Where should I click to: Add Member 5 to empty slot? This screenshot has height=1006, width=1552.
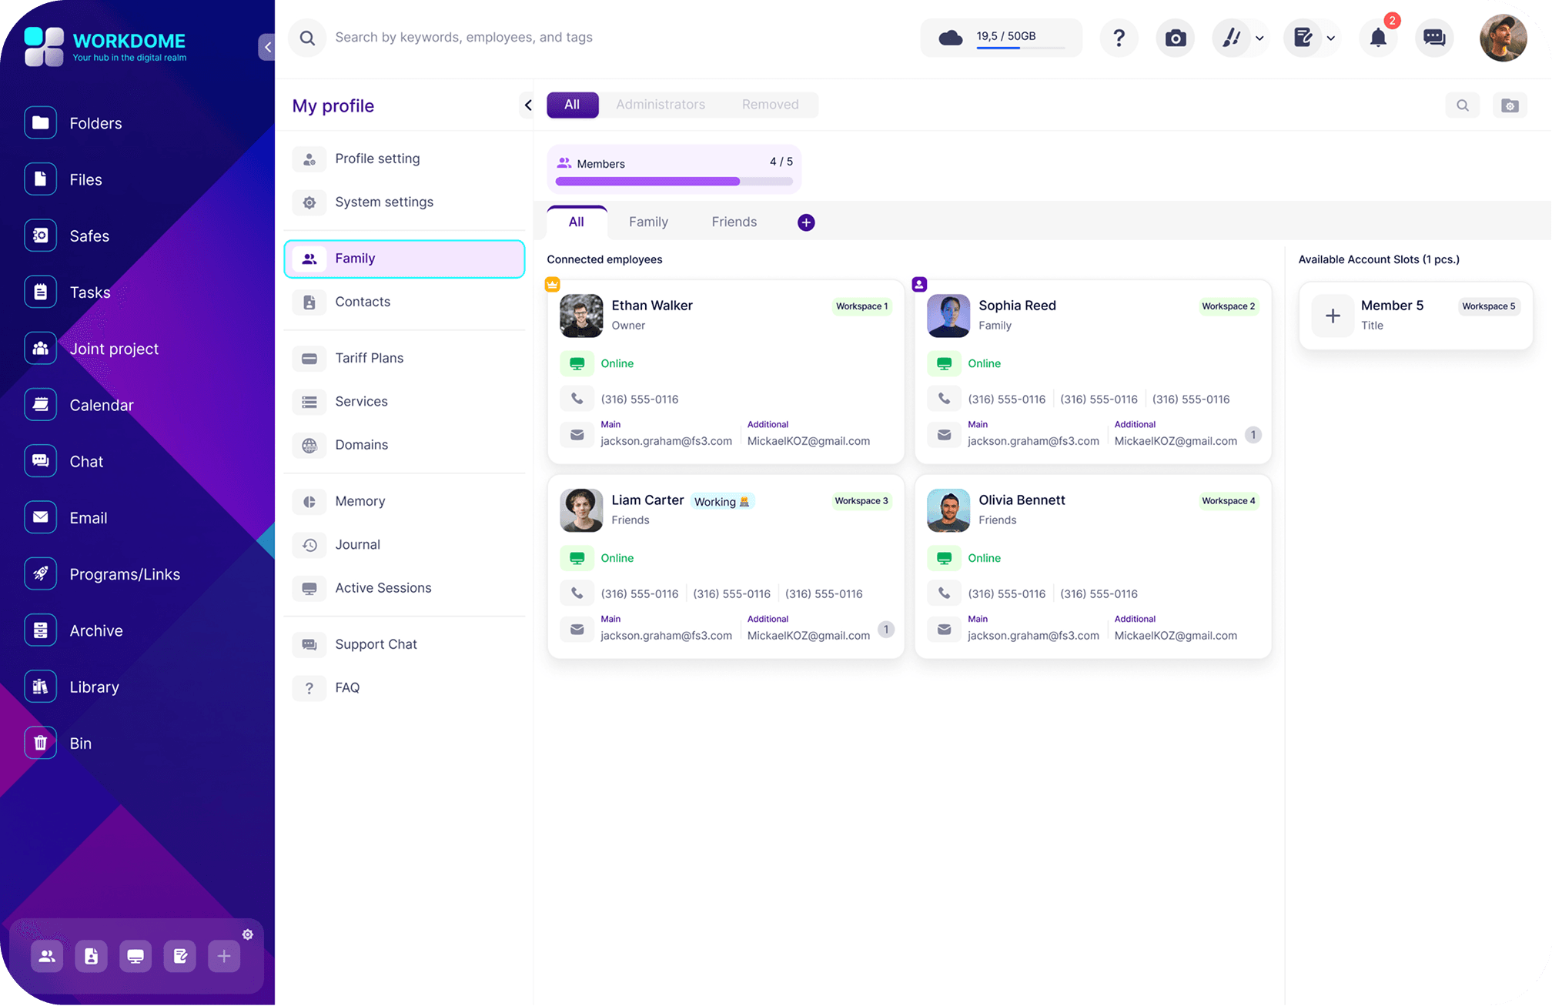[x=1333, y=316]
